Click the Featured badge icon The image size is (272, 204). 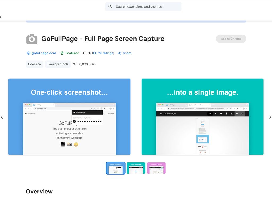[x=62, y=53]
